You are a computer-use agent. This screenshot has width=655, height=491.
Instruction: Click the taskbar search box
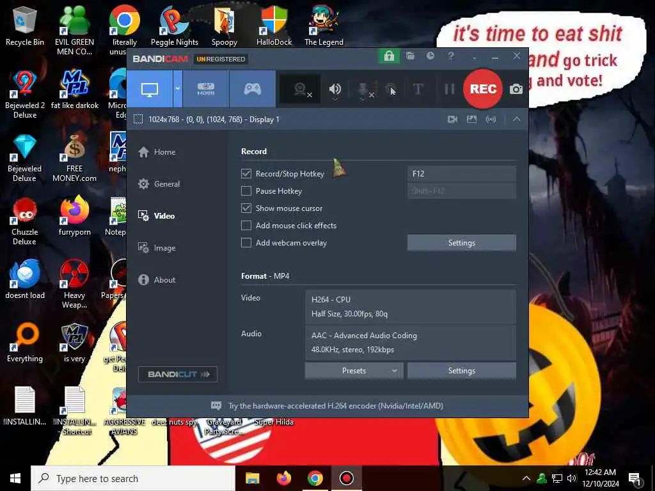(x=133, y=478)
